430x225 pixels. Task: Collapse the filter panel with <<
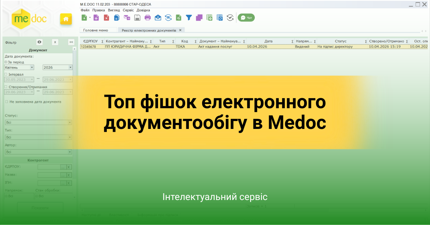[x=71, y=42]
